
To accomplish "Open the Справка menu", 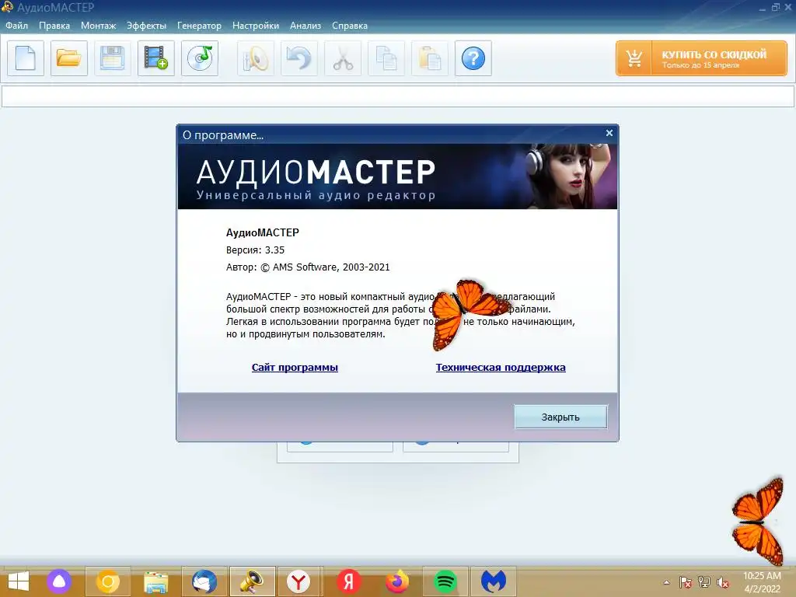I will (x=349, y=26).
